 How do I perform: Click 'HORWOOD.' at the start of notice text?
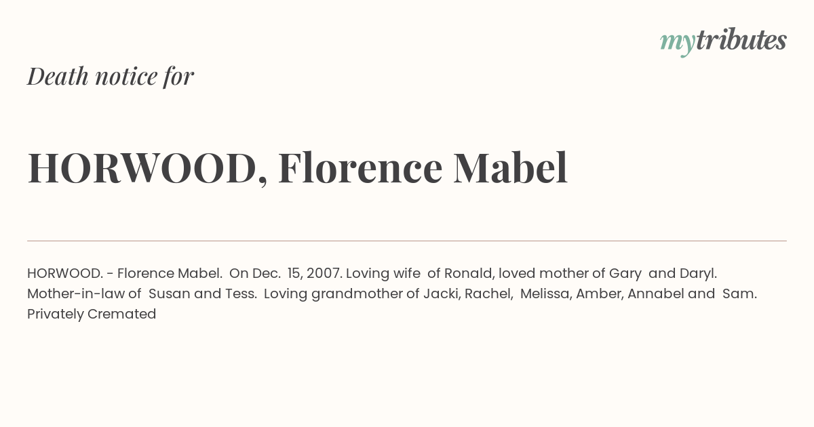[x=65, y=273]
